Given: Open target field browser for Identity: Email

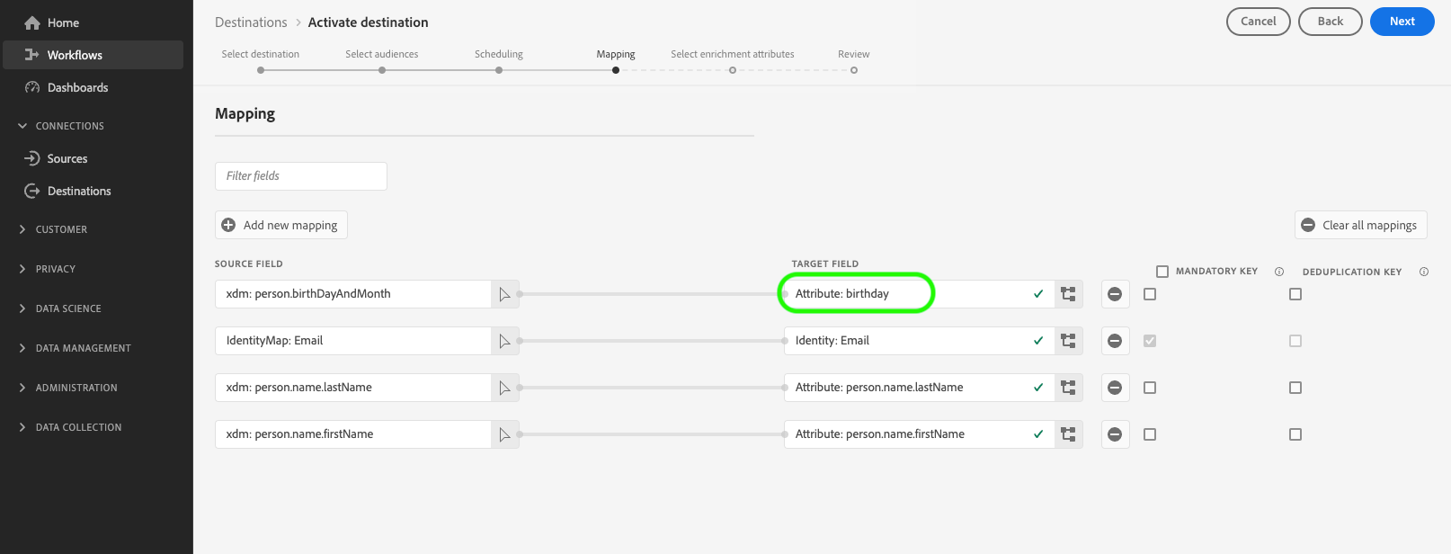Looking at the screenshot, I should tap(1068, 341).
